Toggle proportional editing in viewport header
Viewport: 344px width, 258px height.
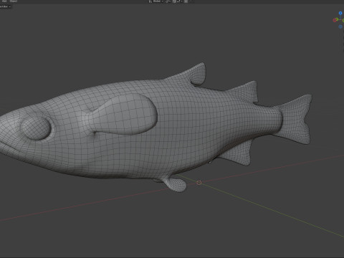click(x=186, y=1)
